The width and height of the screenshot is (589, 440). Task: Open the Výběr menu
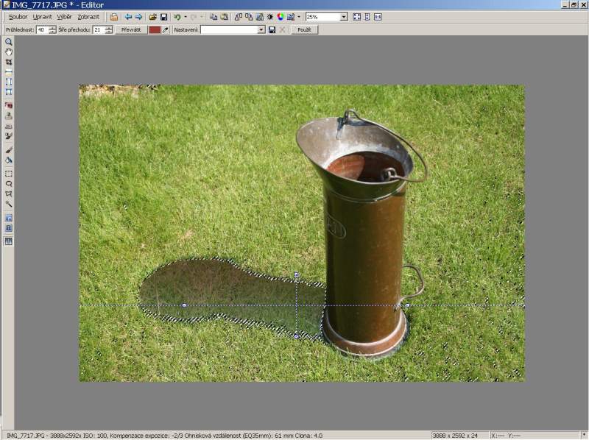click(x=64, y=16)
